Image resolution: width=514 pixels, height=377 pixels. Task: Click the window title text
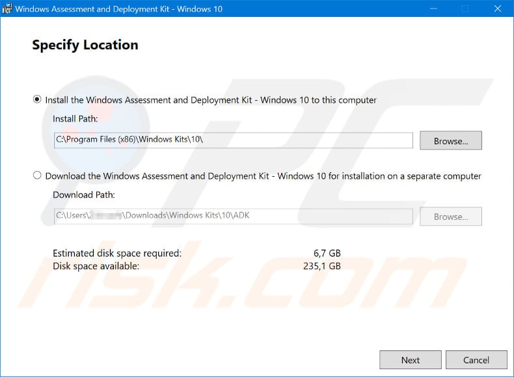click(118, 9)
